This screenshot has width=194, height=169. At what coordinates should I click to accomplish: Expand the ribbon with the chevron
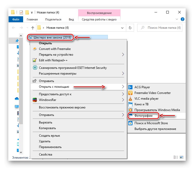click(x=177, y=19)
